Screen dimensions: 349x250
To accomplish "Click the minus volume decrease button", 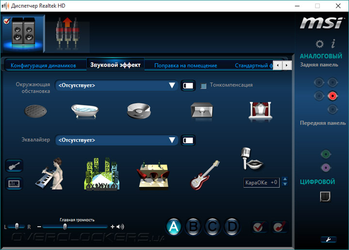I will [x=39, y=227].
